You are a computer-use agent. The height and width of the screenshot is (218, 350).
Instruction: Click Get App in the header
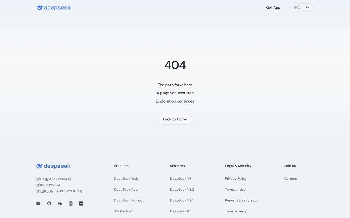point(273,8)
